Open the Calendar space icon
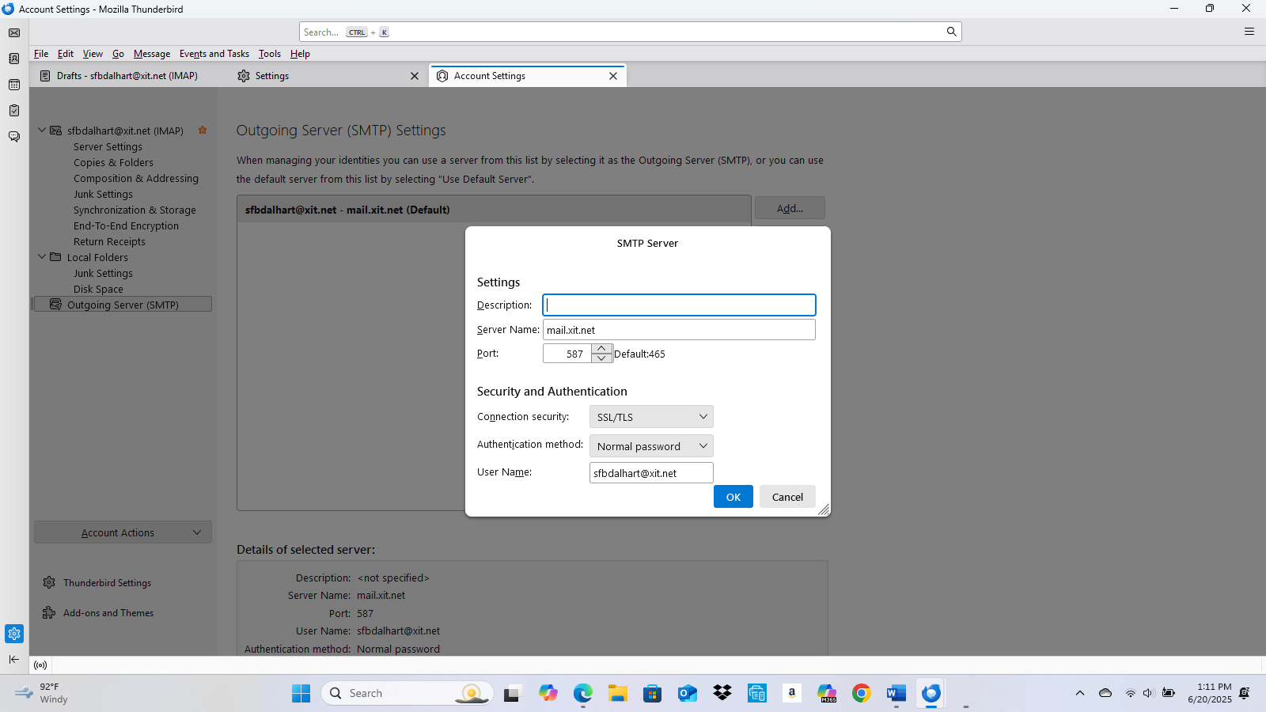The image size is (1266, 712). click(14, 85)
